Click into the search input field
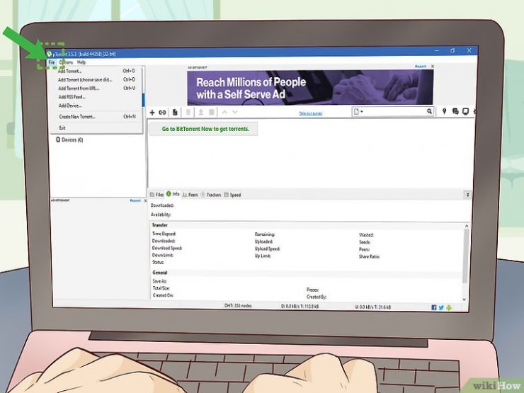Image resolution: width=524 pixels, height=393 pixels. (x=394, y=112)
